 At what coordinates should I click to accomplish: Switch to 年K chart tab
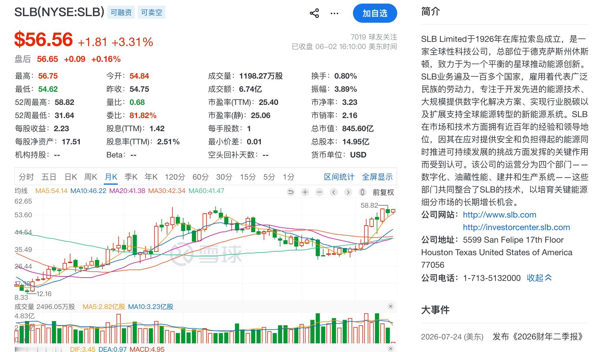[151, 177]
